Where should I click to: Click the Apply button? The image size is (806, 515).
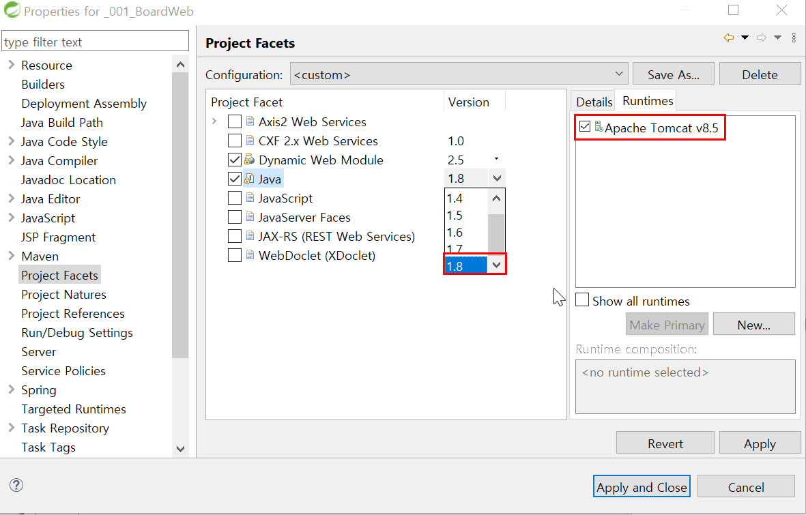coord(760,443)
